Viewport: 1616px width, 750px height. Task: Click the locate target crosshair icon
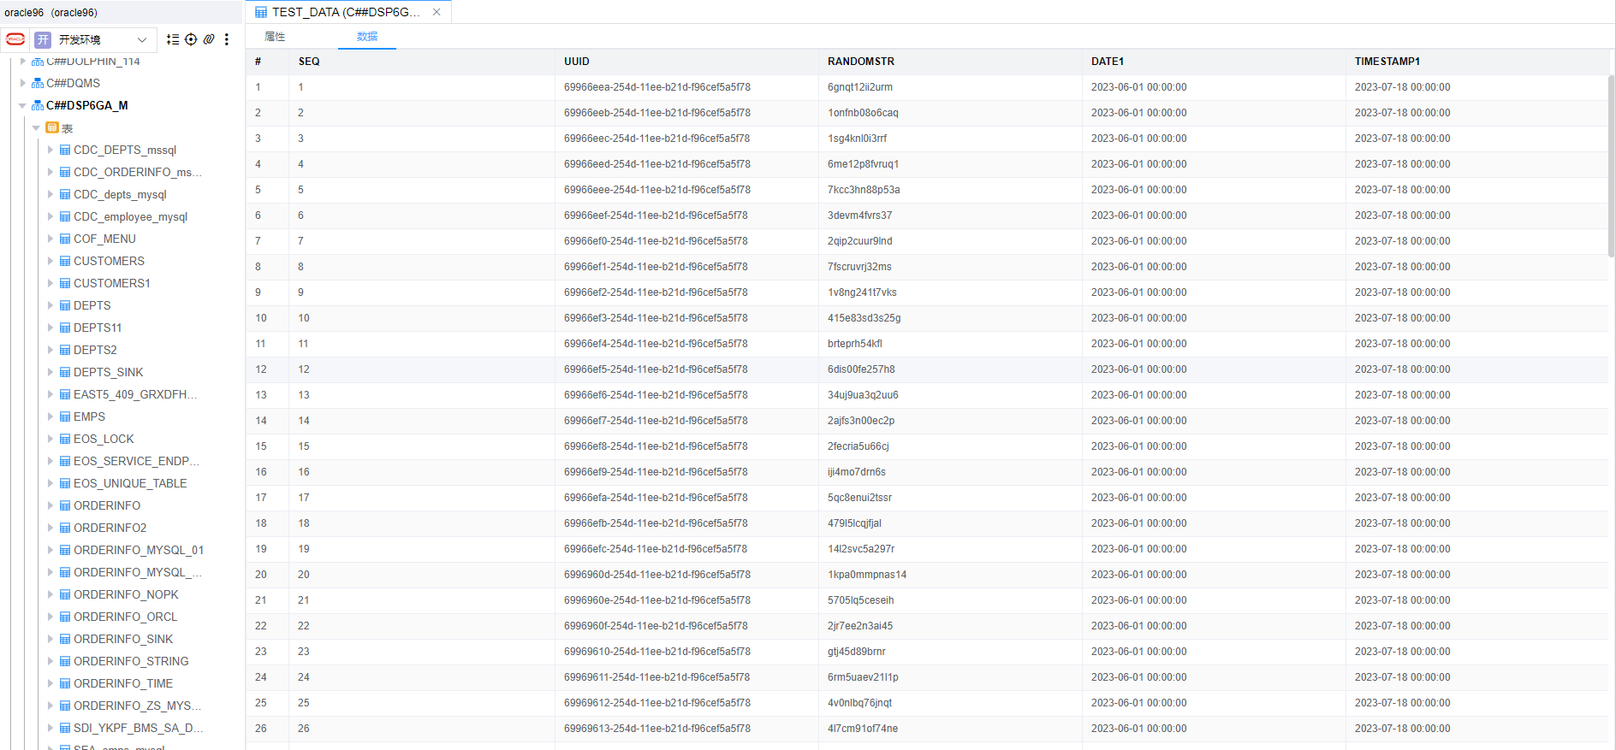tap(191, 39)
